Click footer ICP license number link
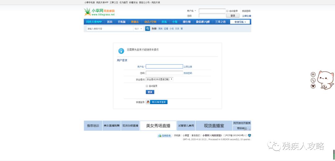This screenshot has height=161, width=335. [236, 136]
